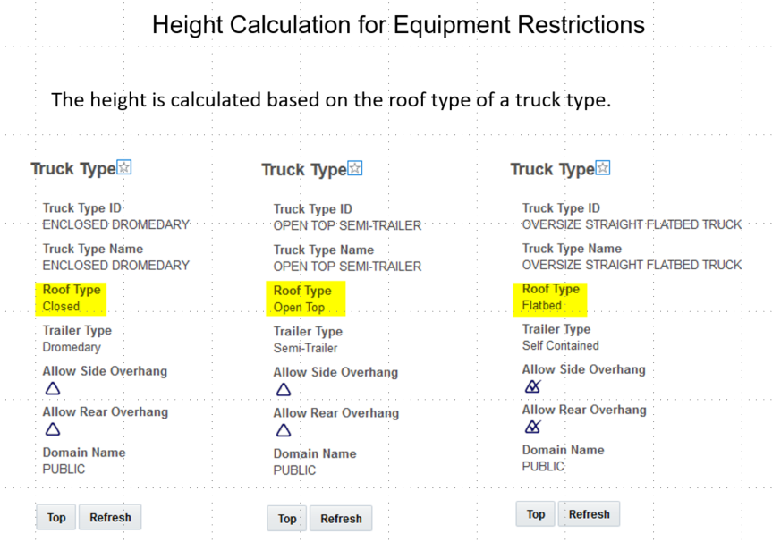Select the highlighted 'Open Top' roof type value
772x542 pixels.
(x=299, y=308)
